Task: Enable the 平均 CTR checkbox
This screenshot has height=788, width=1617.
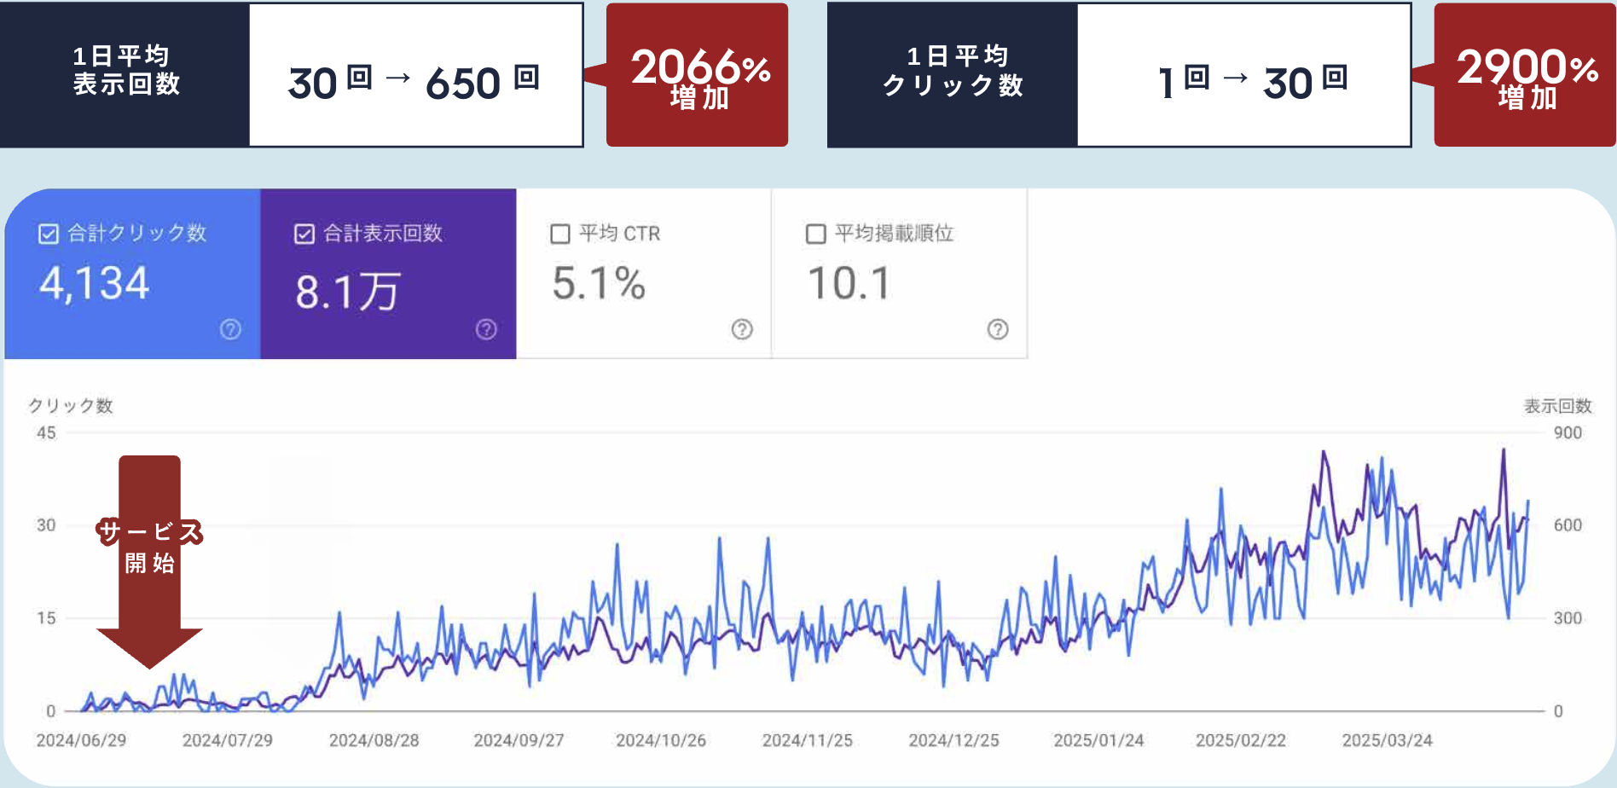Action: (560, 234)
